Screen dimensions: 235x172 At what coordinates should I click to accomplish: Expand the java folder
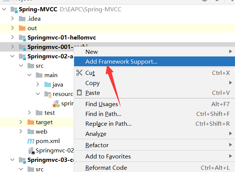pos(38,84)
